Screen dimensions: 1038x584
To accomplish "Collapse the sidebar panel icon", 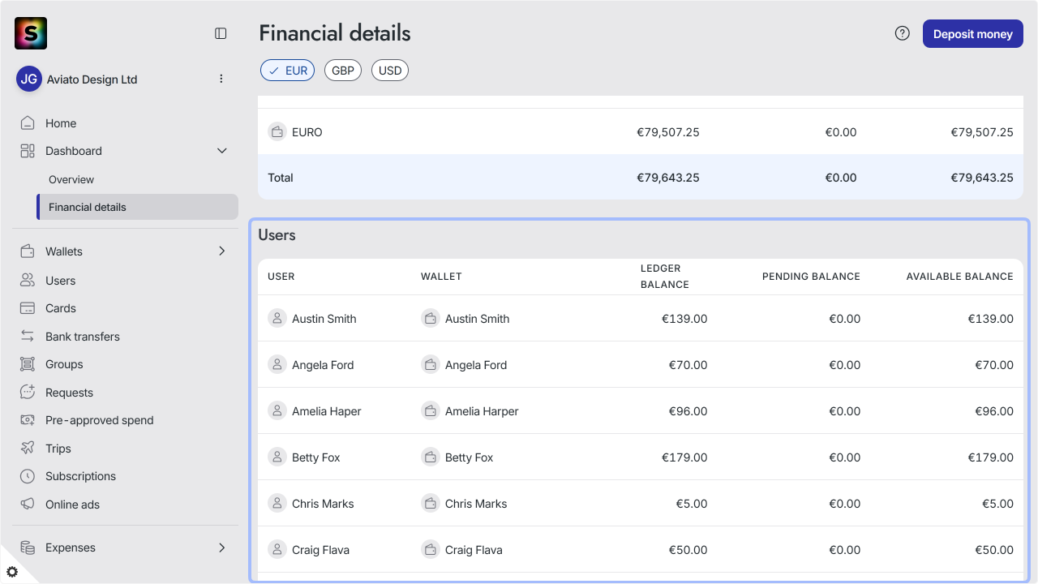I will point(221,33).
